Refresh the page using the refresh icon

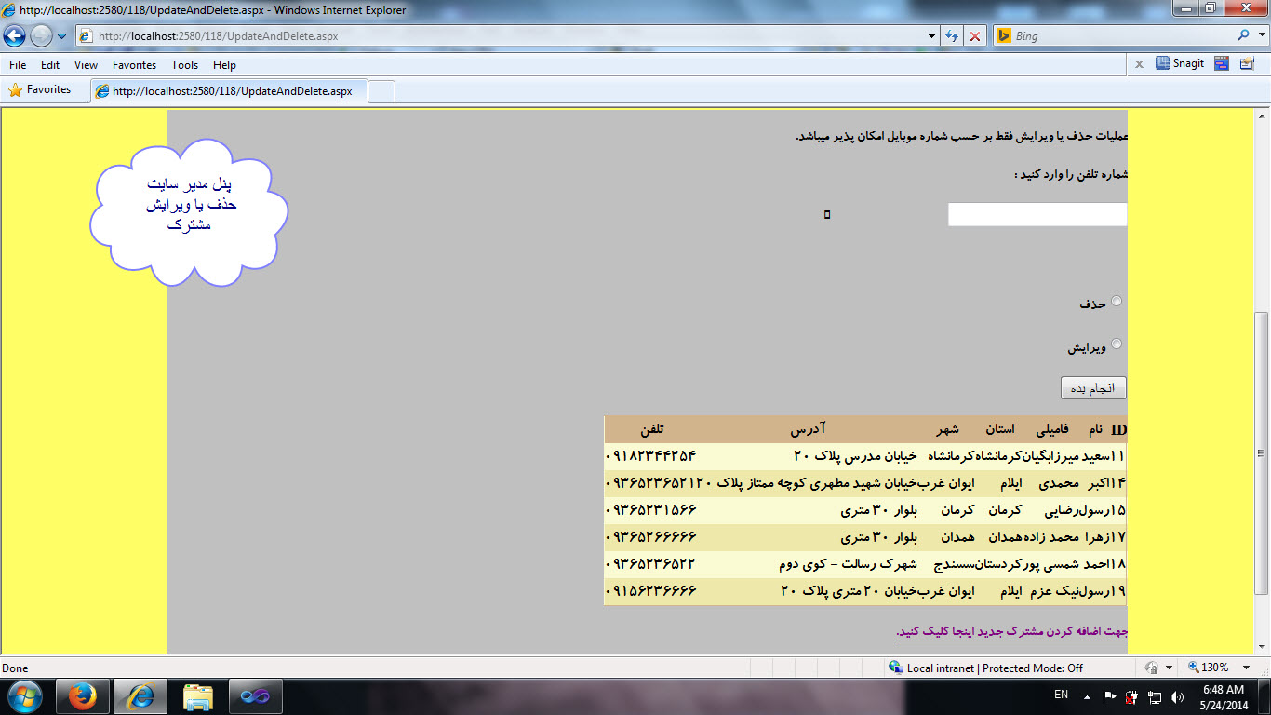[x=953, y=36]
